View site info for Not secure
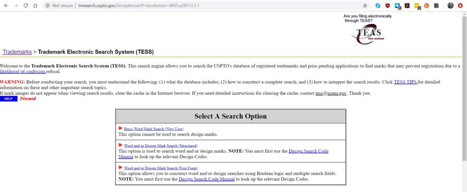The width and height of the screenshot is (467, 192). tap(60, 5)
